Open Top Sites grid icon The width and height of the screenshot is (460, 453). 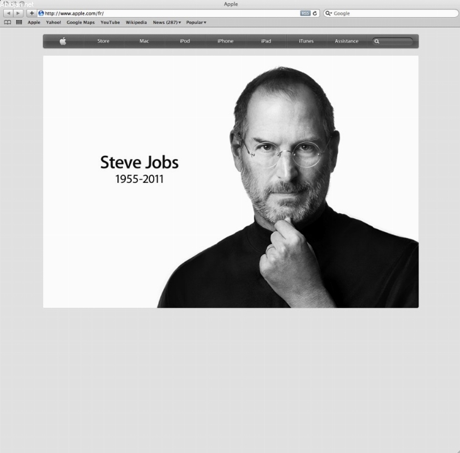19,22
